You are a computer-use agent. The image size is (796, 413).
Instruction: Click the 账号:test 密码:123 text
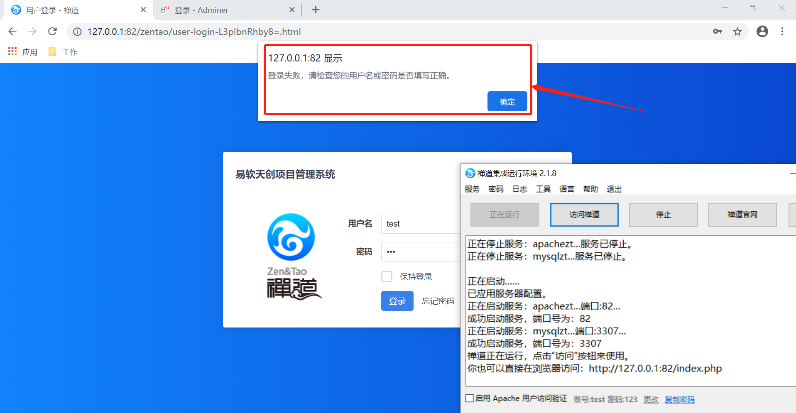click(x=605, y=399)
